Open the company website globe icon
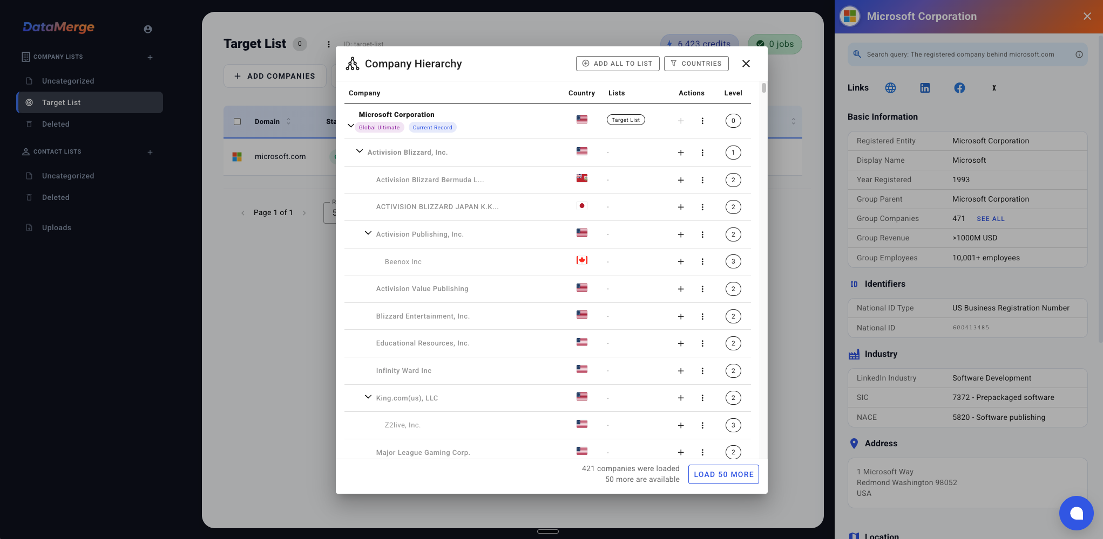The image size is (1103, 539). point(890,88)
